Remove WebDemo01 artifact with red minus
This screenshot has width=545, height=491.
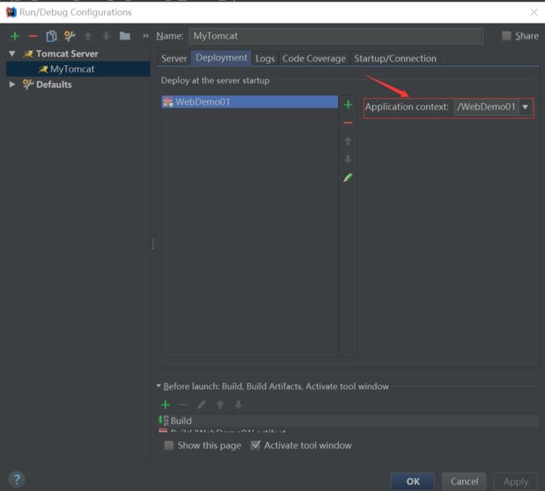[348, 123]
